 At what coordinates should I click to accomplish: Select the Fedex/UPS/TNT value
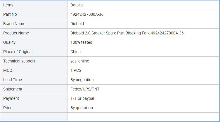point(85,89)
